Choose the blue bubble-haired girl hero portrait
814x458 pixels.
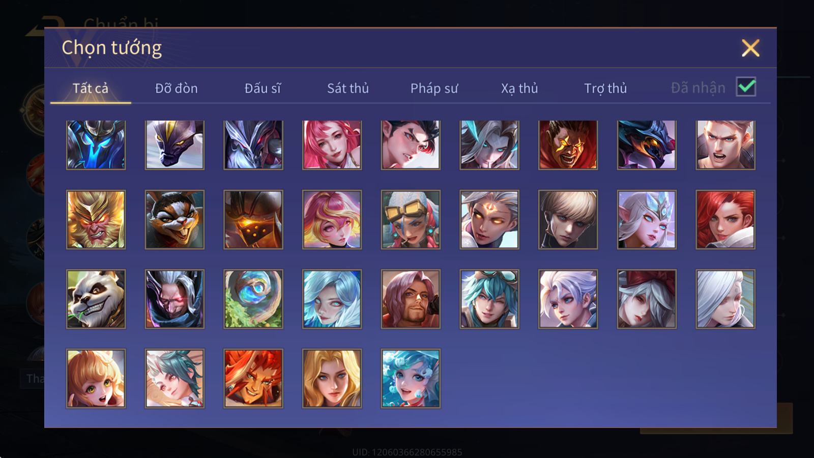(x=411, y=378)
